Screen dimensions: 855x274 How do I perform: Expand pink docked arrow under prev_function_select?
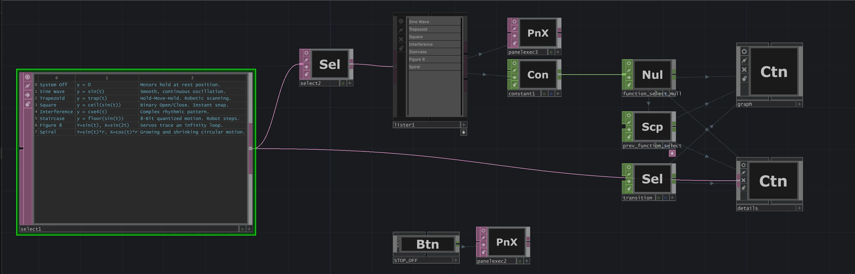[672, 153]
